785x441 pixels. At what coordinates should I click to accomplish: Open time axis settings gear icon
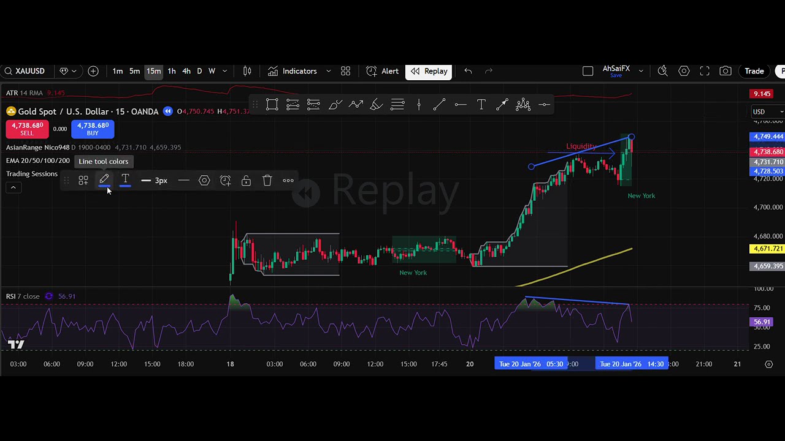pyautogui.click(x=768, y=364)
